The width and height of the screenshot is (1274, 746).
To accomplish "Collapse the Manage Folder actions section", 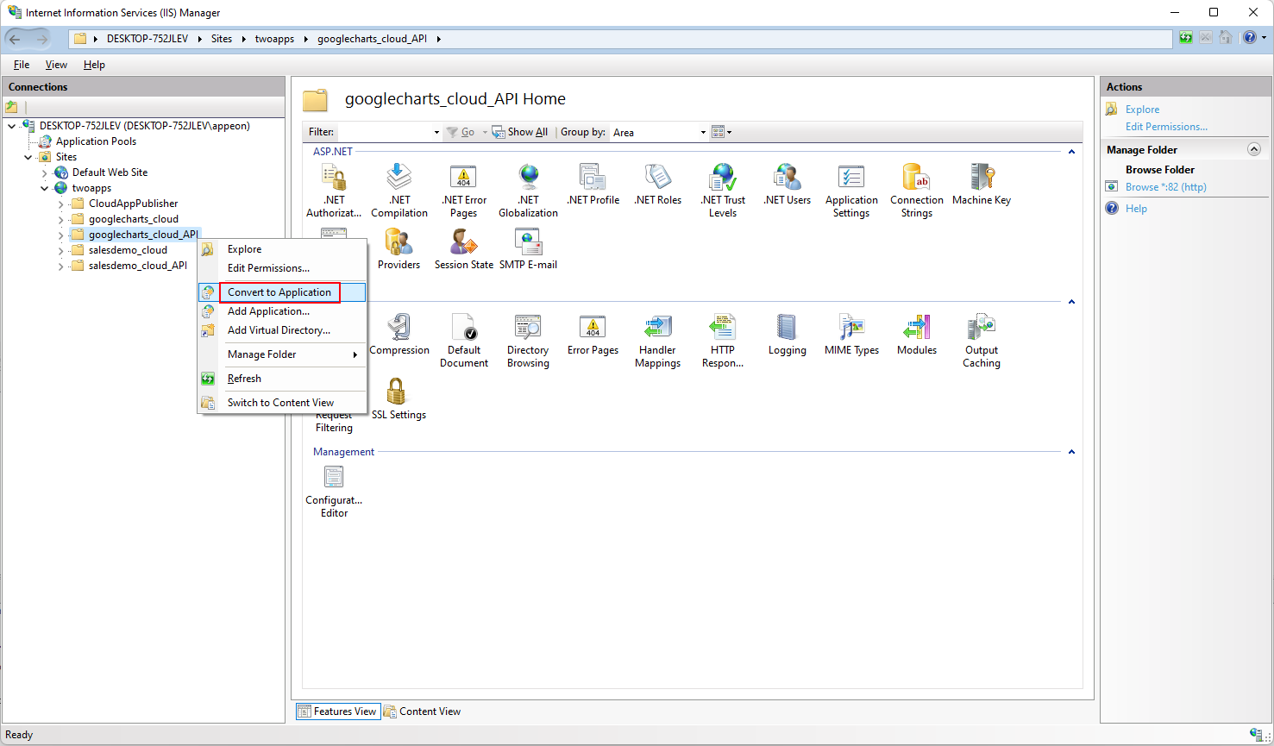I will pyautogui.click(x=1253, y=149).
